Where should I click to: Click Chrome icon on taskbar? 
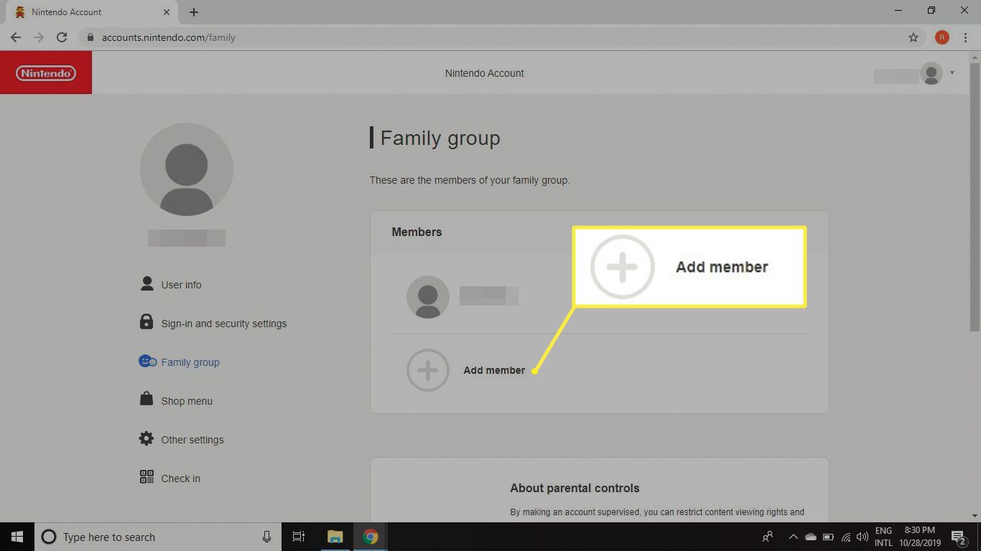(x=370, y=537)
